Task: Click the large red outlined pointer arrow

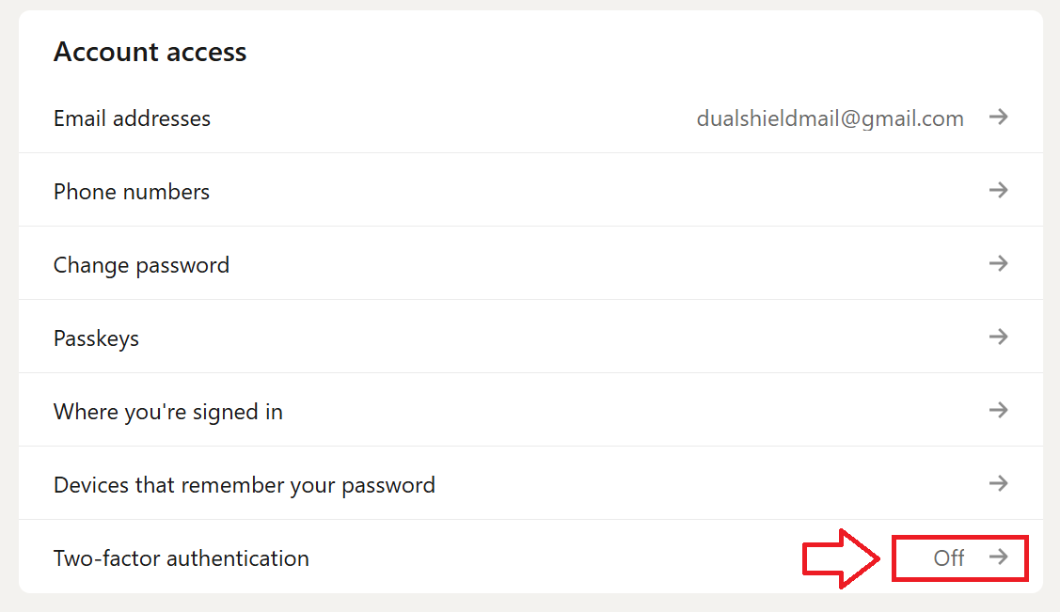Action: pyautogui.click(x=840, y=558)
